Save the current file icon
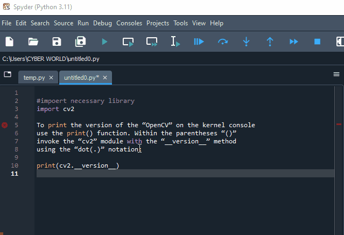 tap(57, 42)
